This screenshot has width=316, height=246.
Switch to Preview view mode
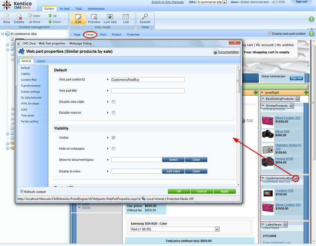tap(94, 18)
